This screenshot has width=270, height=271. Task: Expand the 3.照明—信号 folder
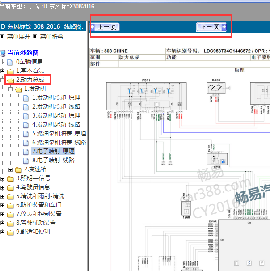(2, 179)
